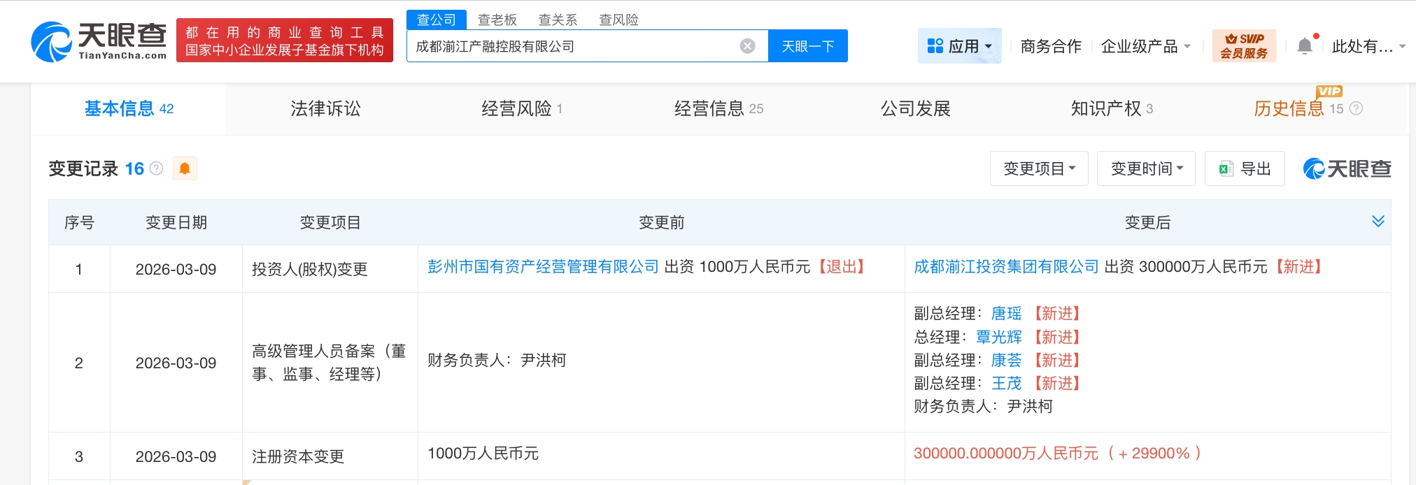Viewport: 1416px width, 485px height.
Task: Expand the 变更项目 filter dropdown
Action: (x=1038, y=168)
